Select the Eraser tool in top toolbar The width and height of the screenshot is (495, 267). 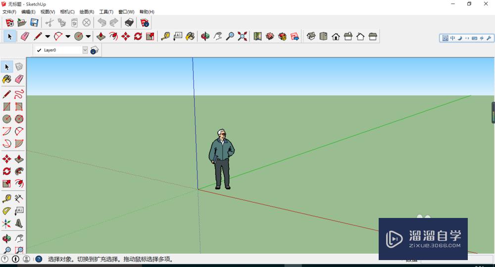(x=25, y=36)
